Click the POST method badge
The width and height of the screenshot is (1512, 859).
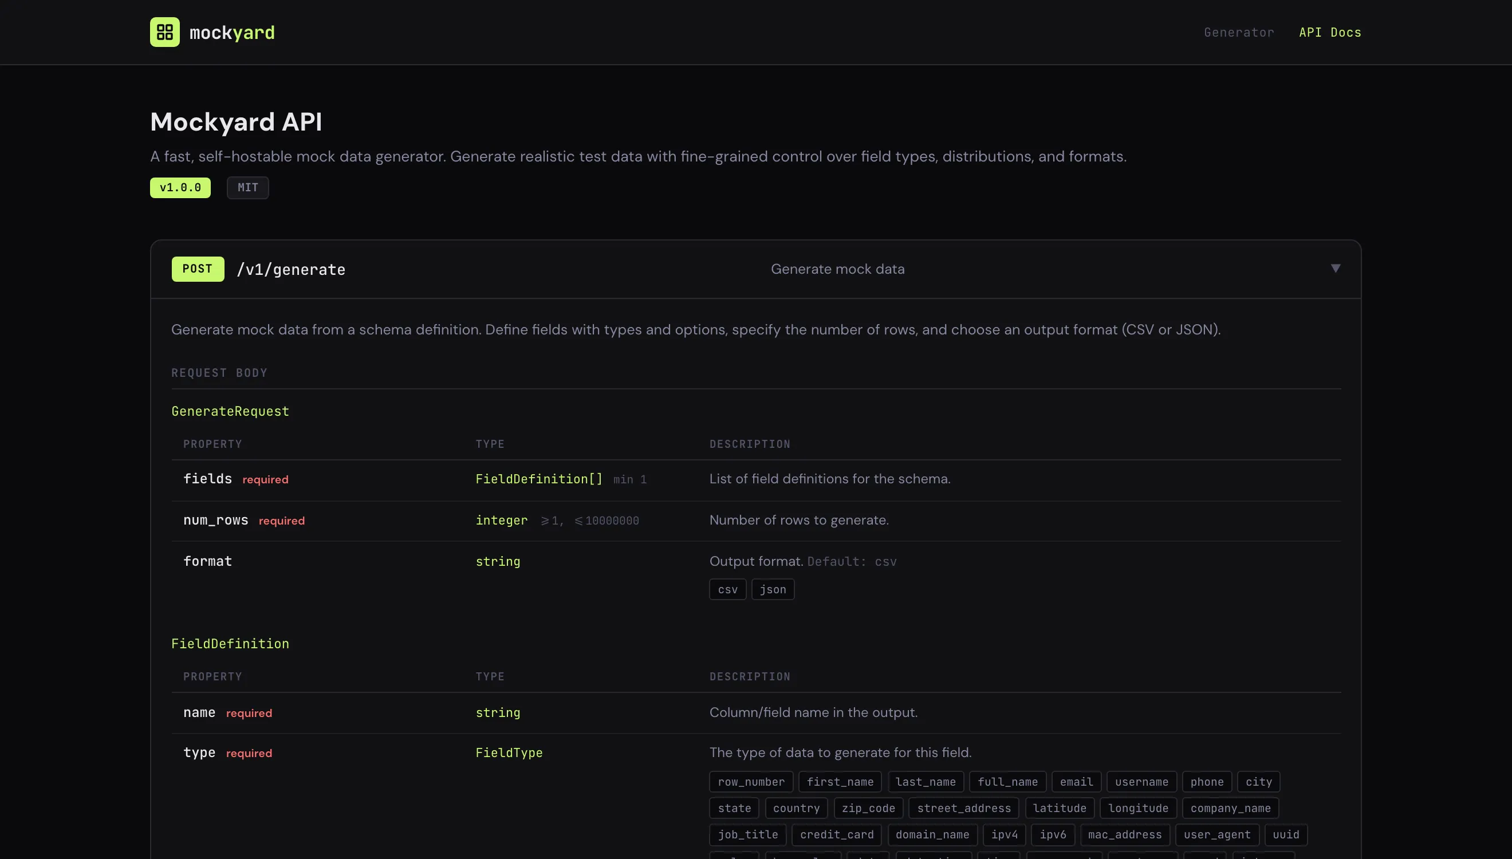tap(198, 269)
